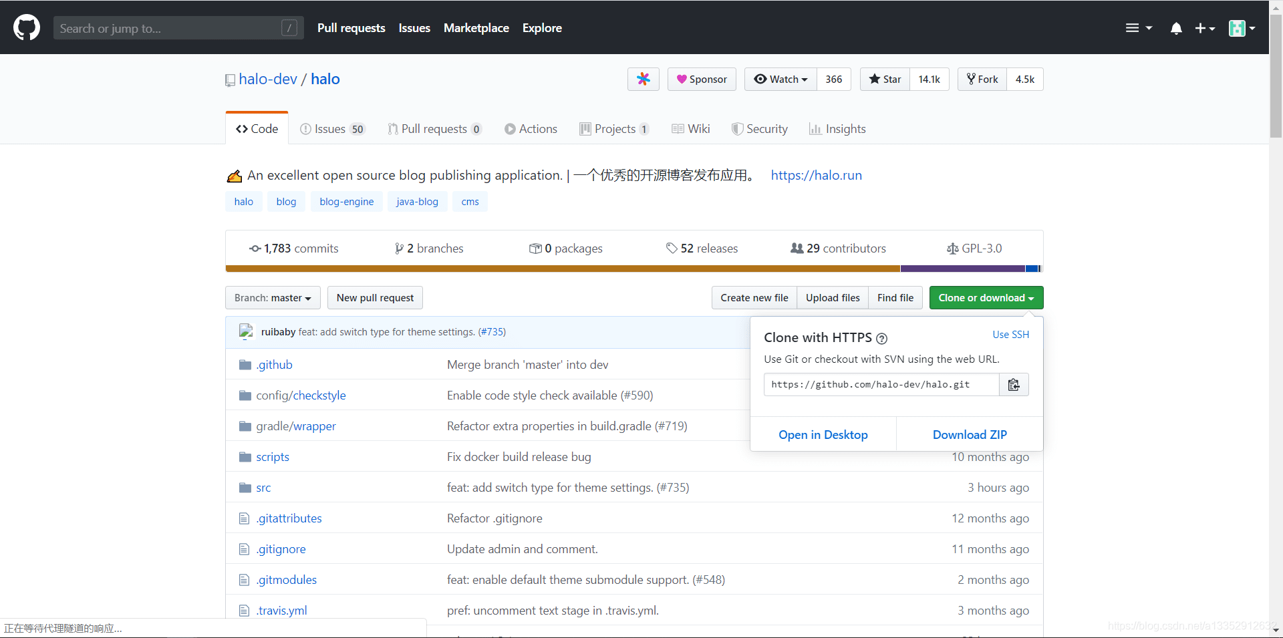Open the .github folder
Screen dimensions: 1283x638
275,365
